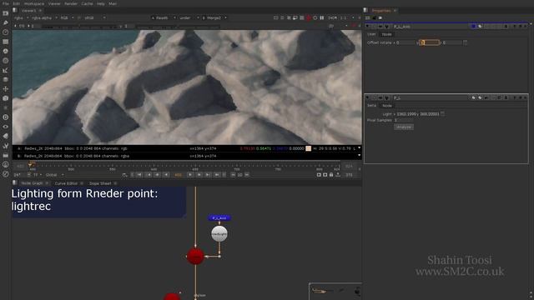Viewport: 534px width, 300px height.
Task: Open the Channel nodes toolbar icon
Action: click(x=6, y=42)
